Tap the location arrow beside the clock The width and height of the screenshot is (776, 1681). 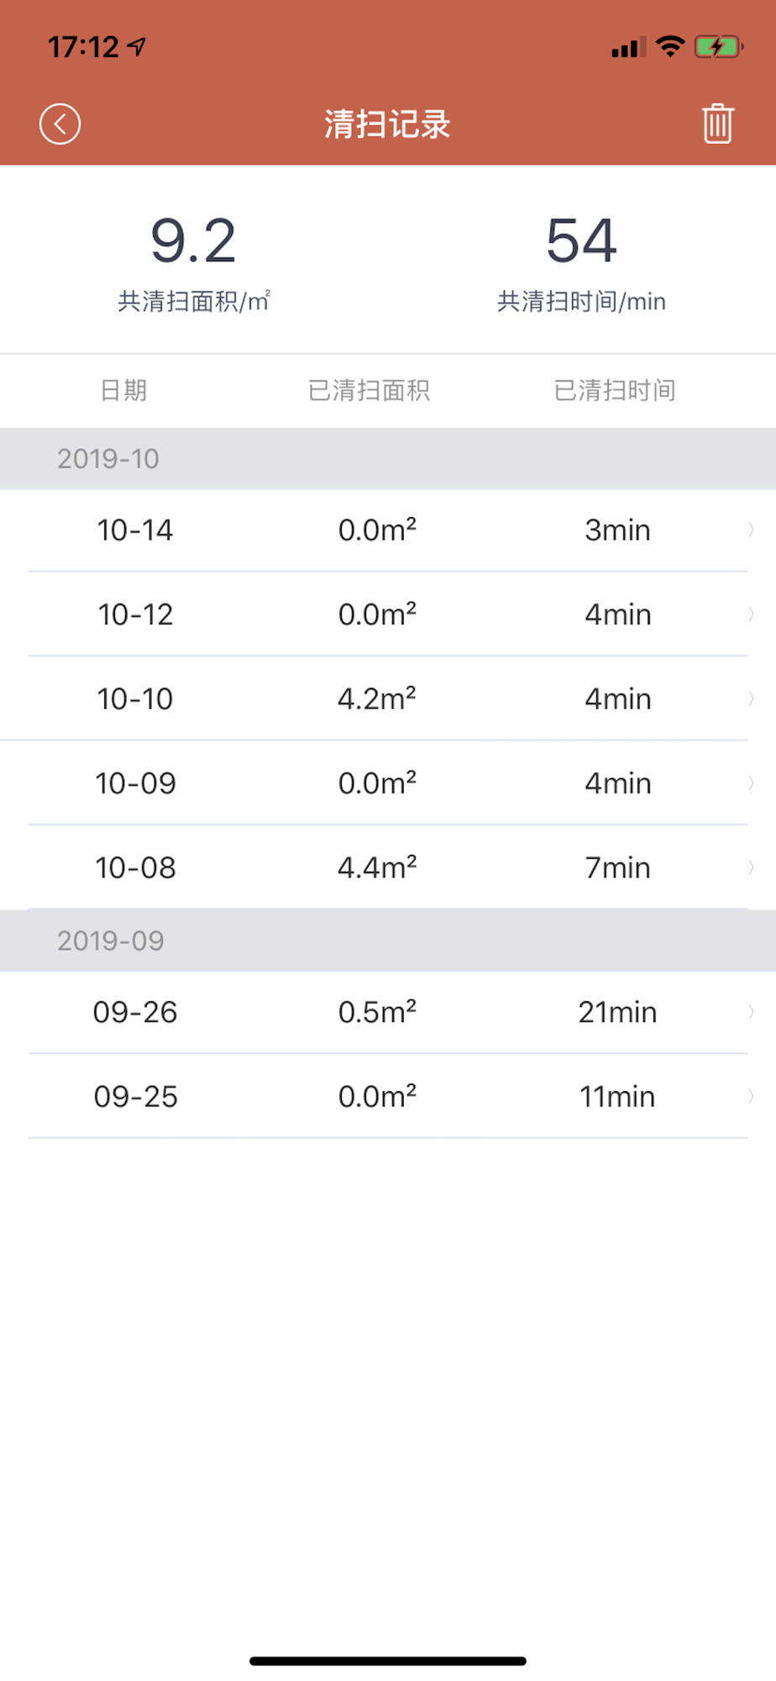[137, 47]
